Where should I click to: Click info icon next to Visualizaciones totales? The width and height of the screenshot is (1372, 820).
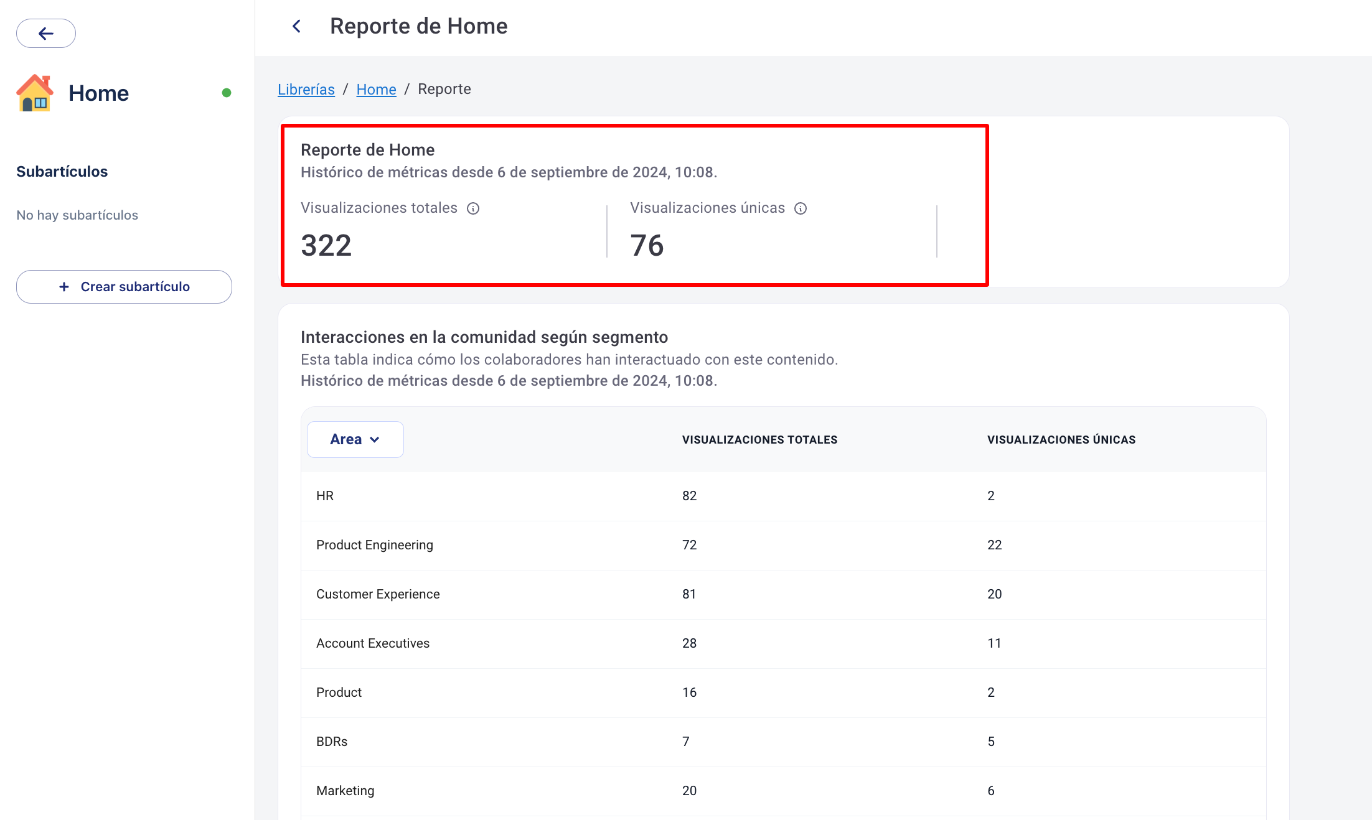[x=473, y=208]
